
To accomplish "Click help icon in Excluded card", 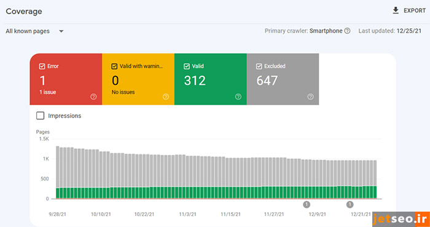I will (310, 97).
